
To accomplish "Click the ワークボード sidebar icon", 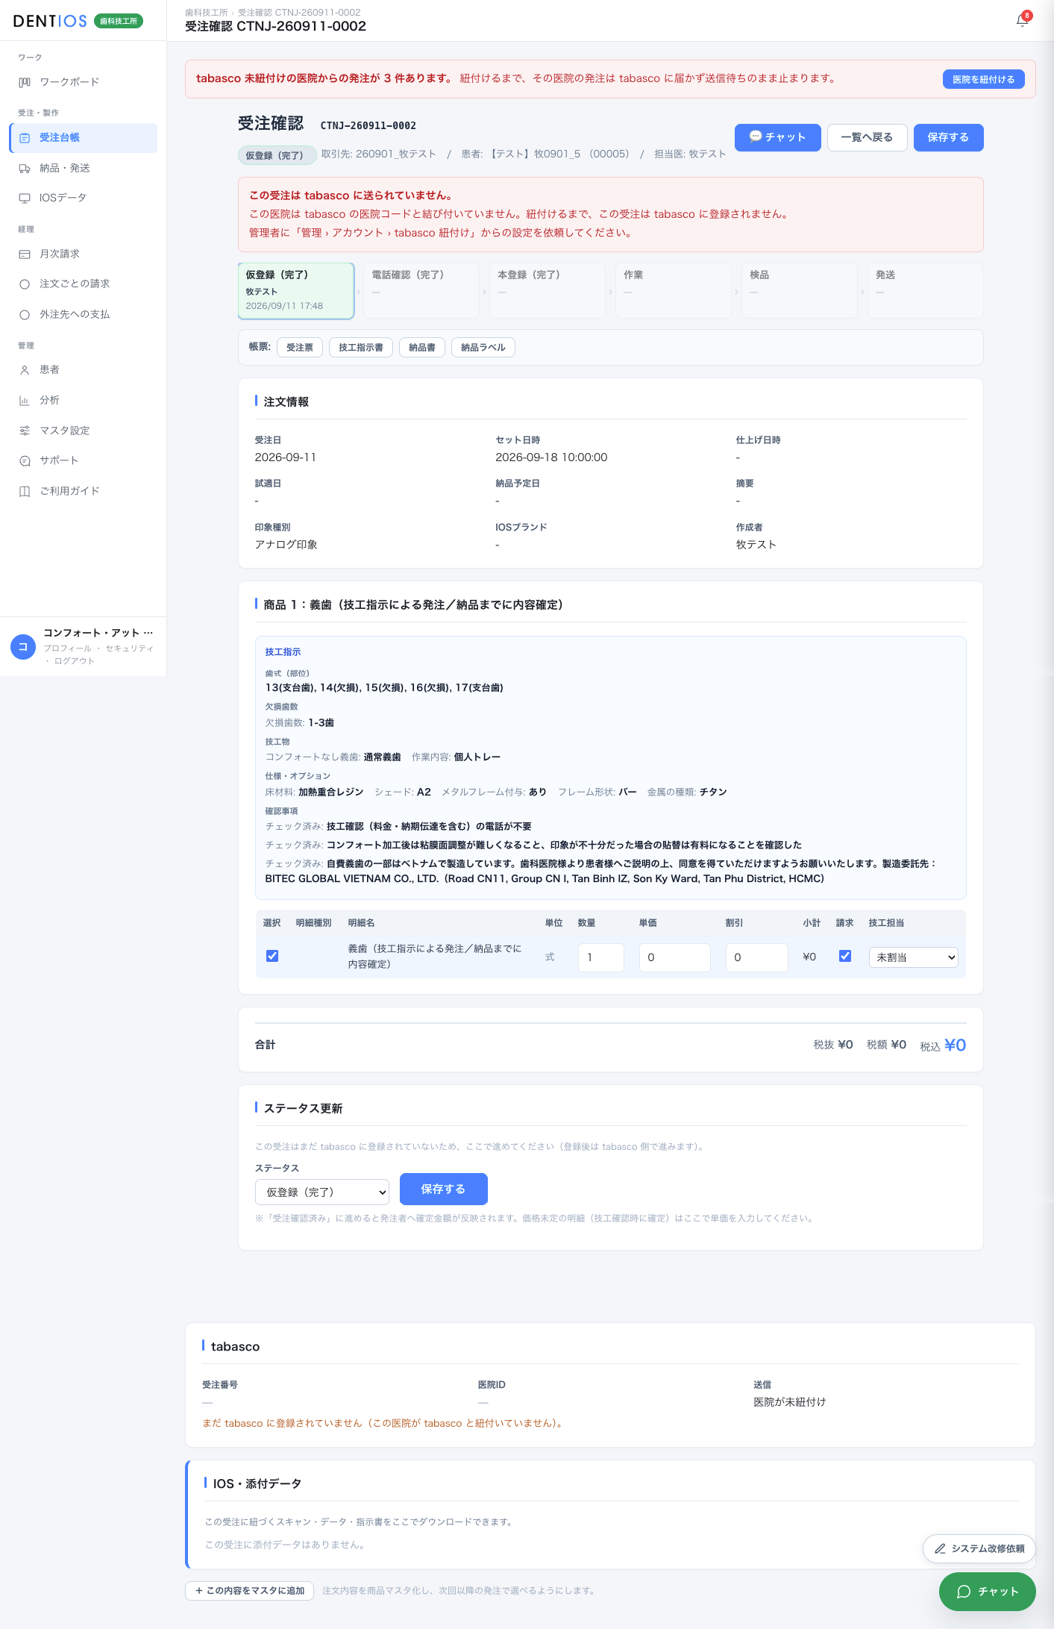I will (25, 82).
